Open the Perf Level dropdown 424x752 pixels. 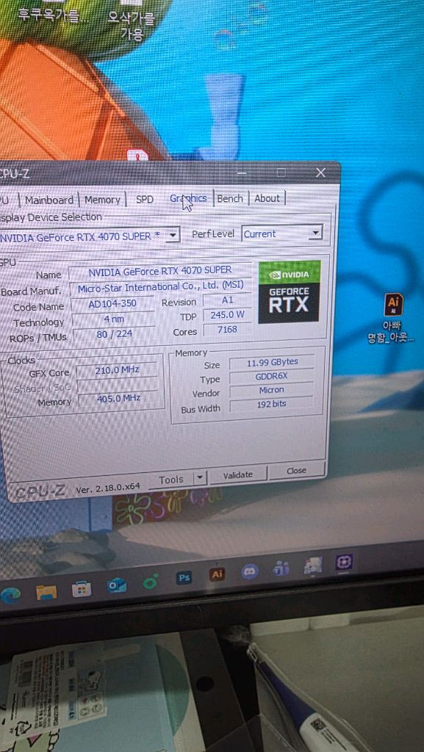click(x=281, y=234)
